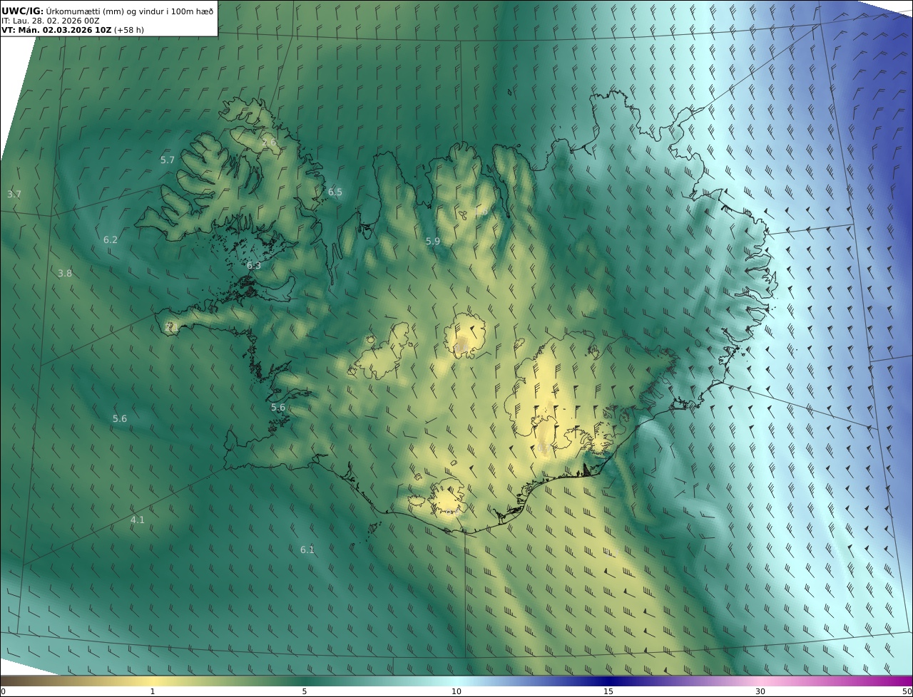Click the 5.6 label beside the southwest coastline
The height and width of the screenshot is (697, 913).
coord(278,408)
